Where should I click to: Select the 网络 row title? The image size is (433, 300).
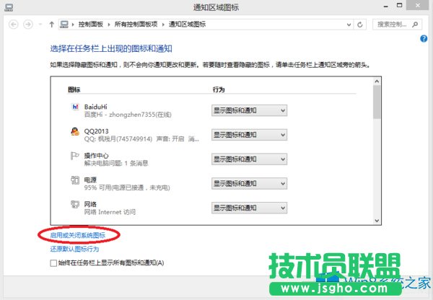(90, 204)
